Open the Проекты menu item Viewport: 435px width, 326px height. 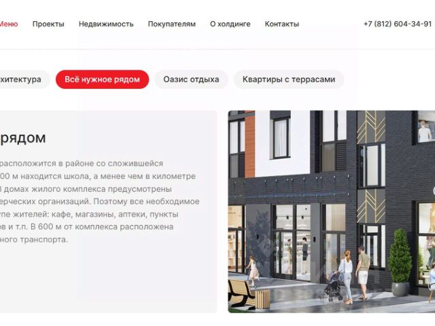[48, 24]
